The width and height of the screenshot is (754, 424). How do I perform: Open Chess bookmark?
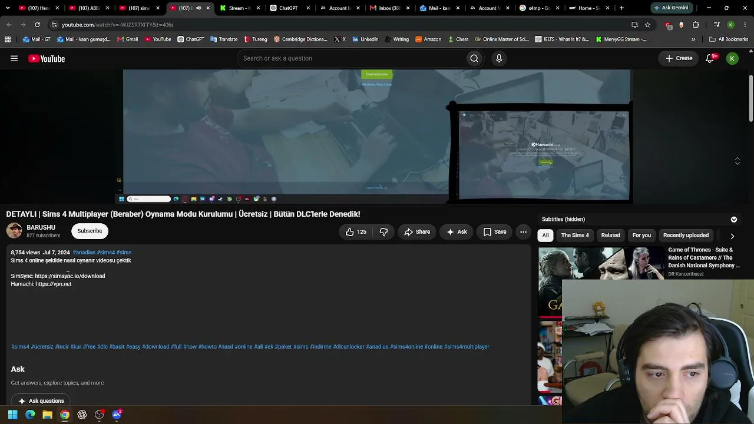click(458, 39)
